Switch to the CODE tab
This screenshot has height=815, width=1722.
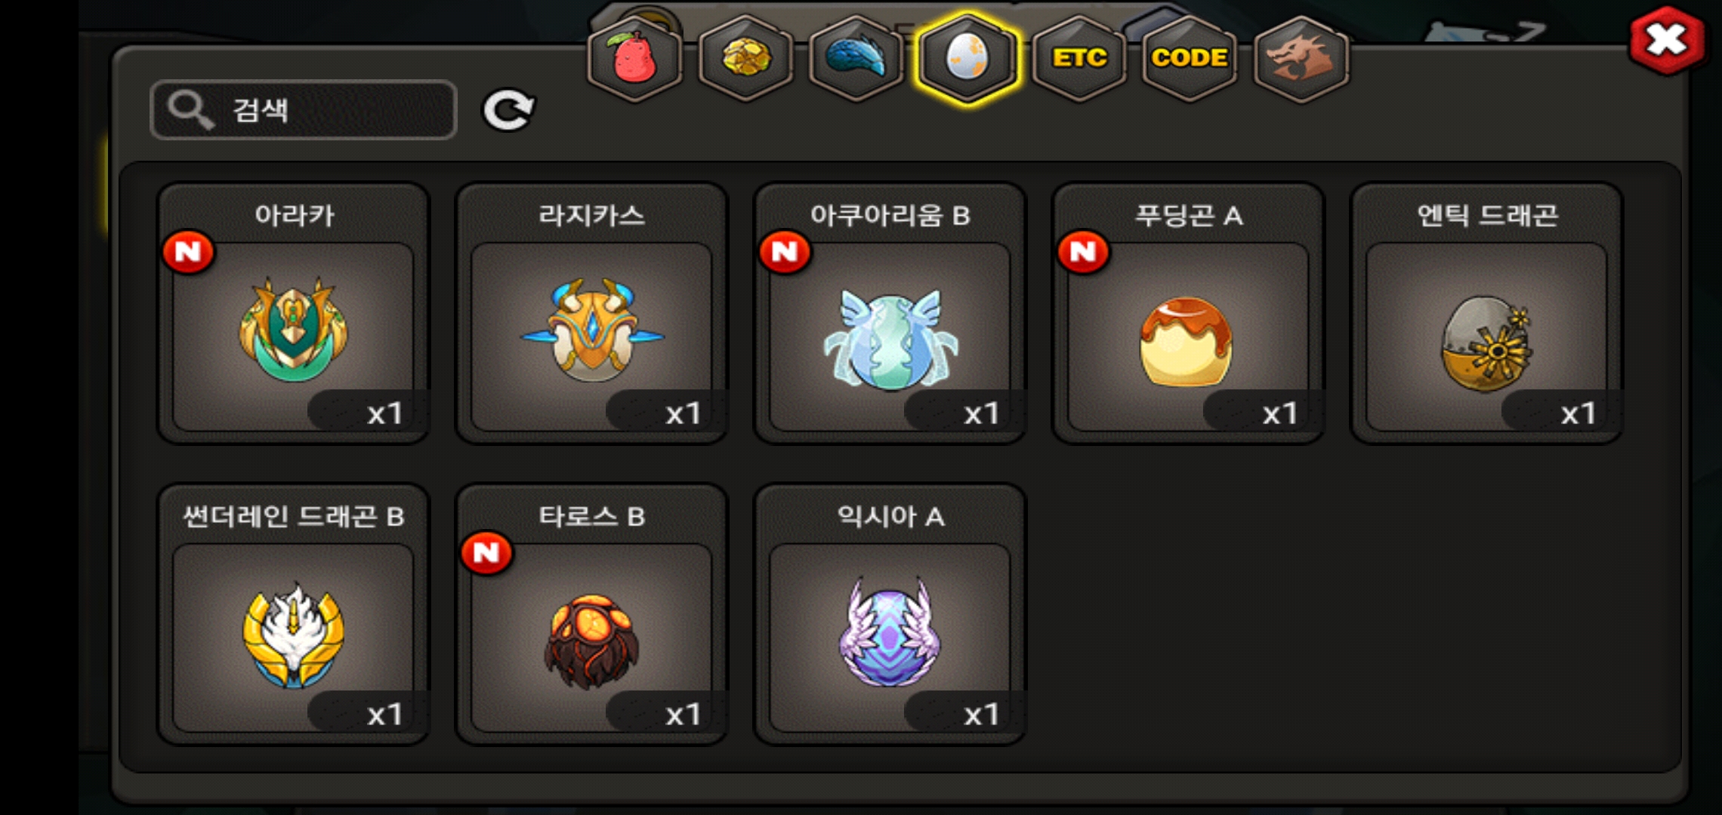click(1190, 58)
